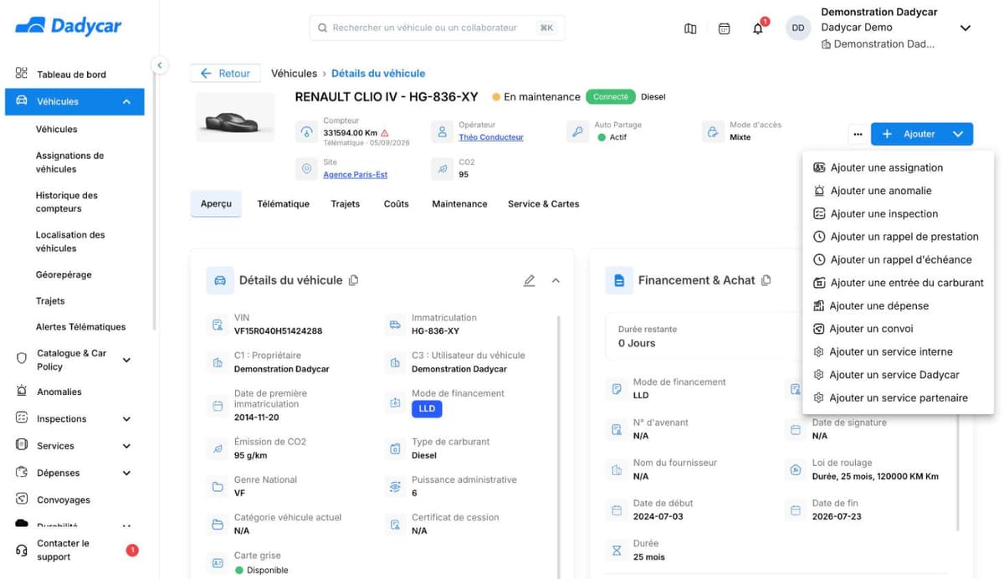The height and width of the screenshot is (579, 1004).
Task: Click the Retour button
Action: pos(226,74)
